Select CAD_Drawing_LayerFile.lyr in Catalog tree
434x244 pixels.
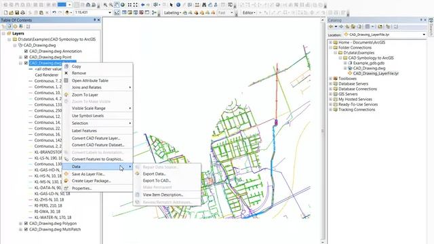[376, 73]
